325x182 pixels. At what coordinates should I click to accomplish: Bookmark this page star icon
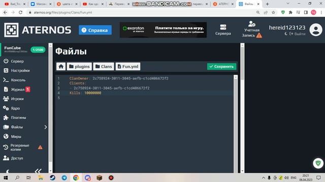pos(273,12)
